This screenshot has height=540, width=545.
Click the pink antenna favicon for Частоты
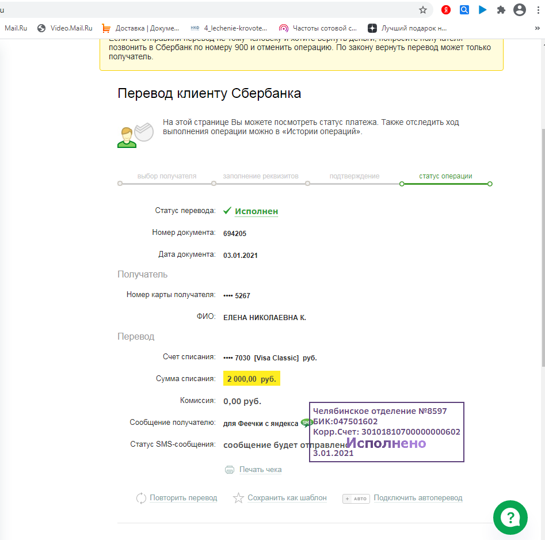(284, 28)
